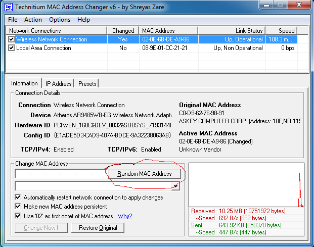Switch to the Presets tab

[x=87, y=84]
